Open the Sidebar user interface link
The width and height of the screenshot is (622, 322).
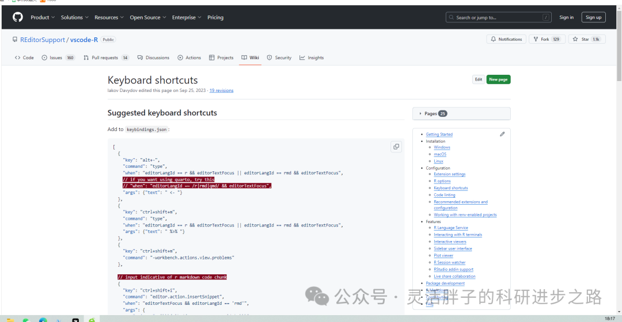click(453, 249)
